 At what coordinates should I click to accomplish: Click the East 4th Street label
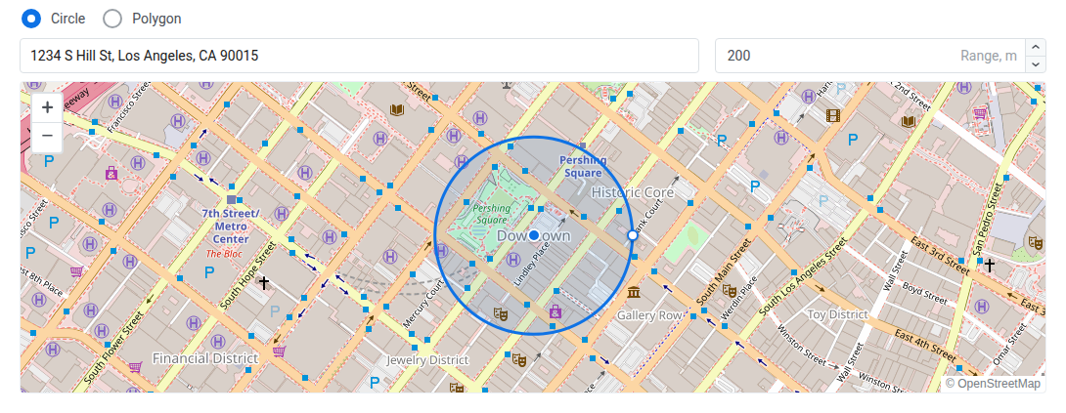coord(926,345)
